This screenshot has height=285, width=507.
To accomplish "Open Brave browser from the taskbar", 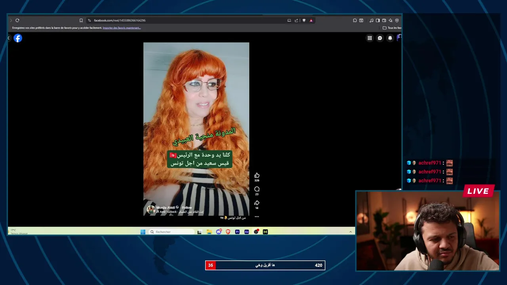I will pyautogui.click(x=228, y=232).
